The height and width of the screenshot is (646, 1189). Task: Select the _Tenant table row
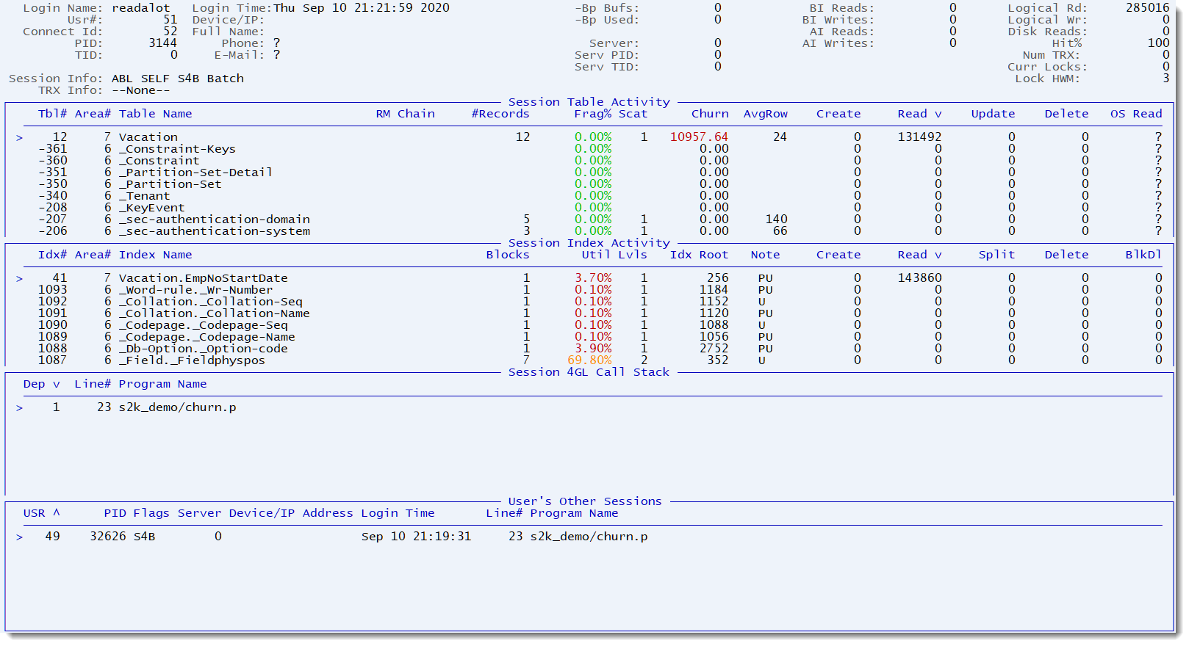tap(147, 196)
